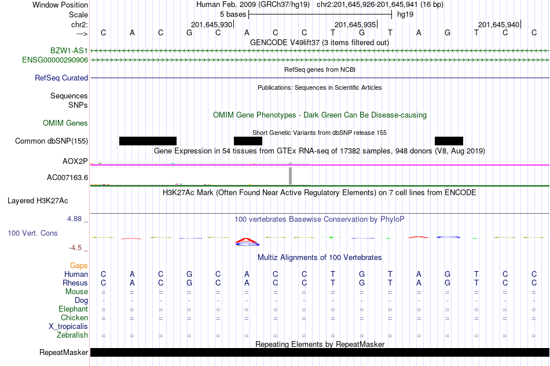Click the GTEx Gene Expression track title
550x366 pixels.
[x=320, y=151]
